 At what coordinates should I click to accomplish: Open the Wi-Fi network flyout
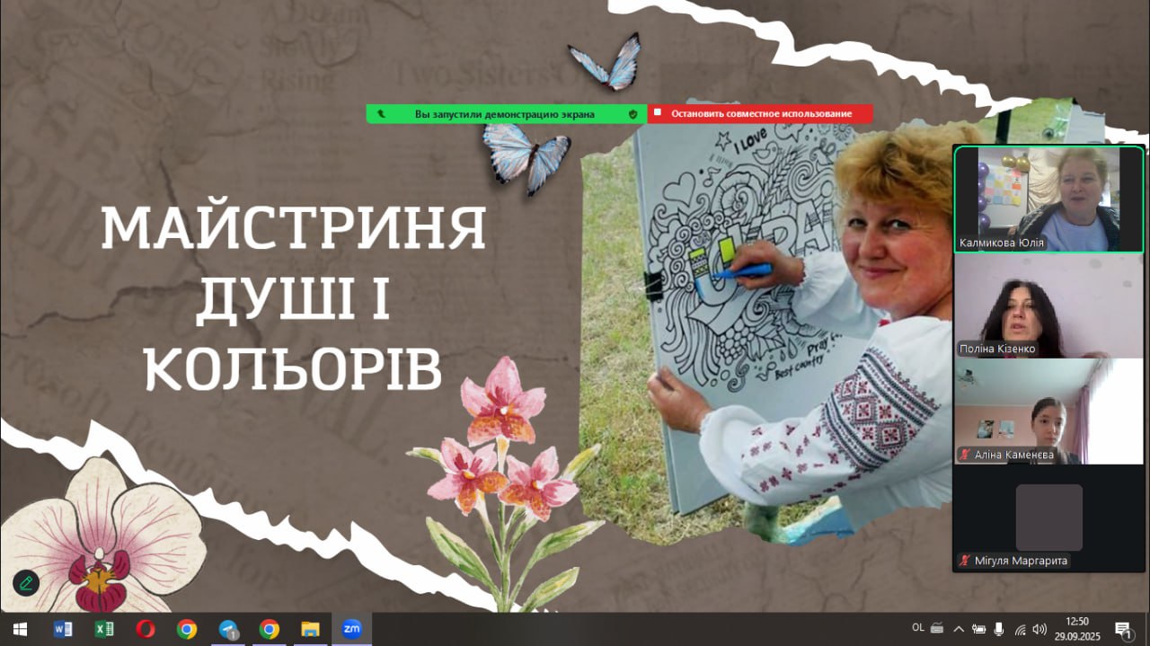click(x=1020, y=629)
